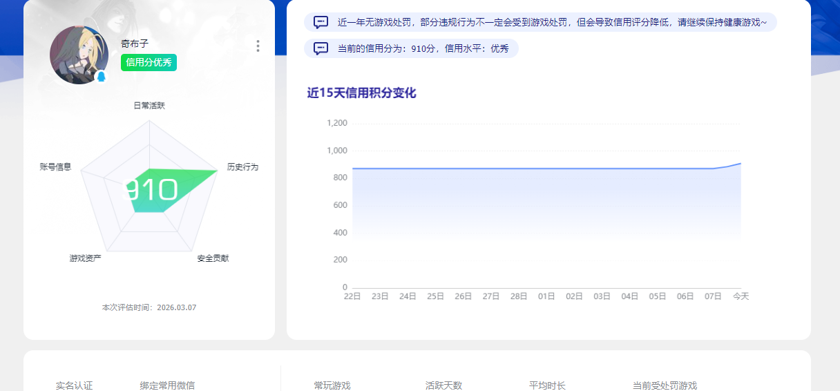Click the 02日 chart axis label
This screenshot has height=391, width=840.
[574, 296]
